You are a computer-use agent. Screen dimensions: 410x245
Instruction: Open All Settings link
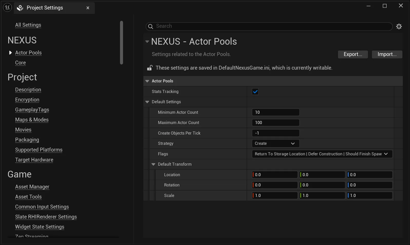click(x=28, y=25)
